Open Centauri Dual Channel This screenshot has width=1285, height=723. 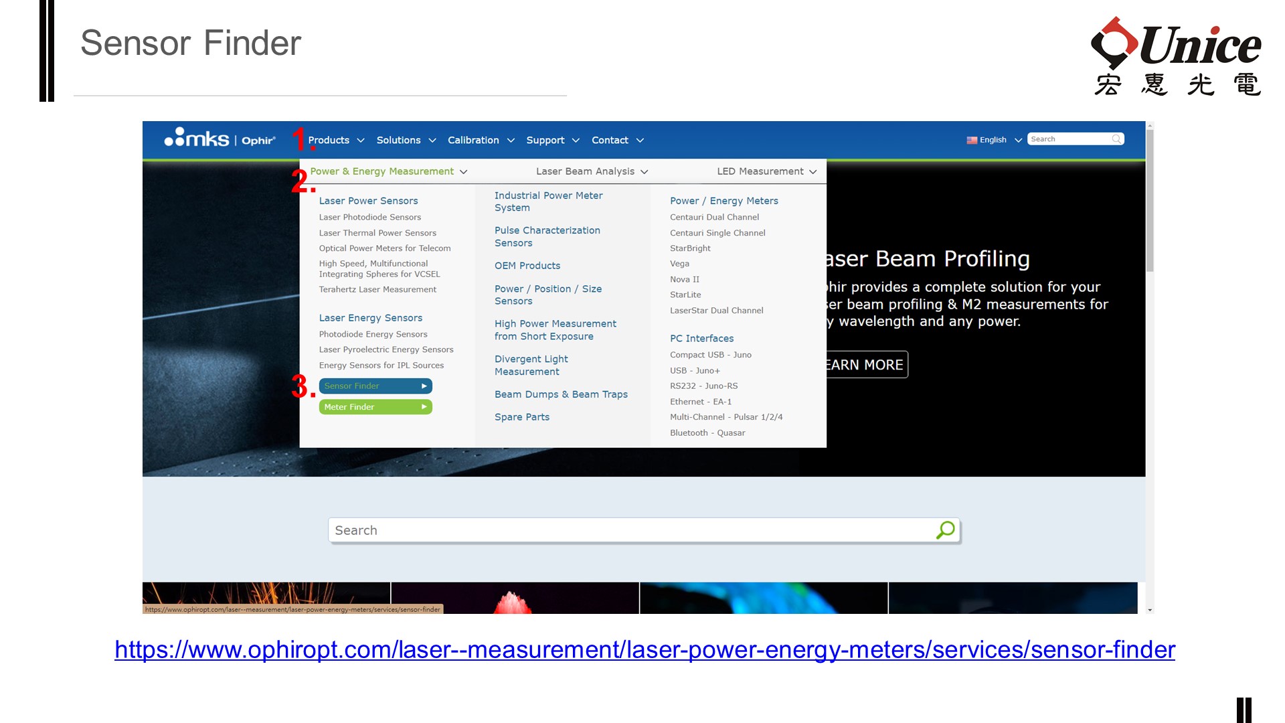click(714, 217)
